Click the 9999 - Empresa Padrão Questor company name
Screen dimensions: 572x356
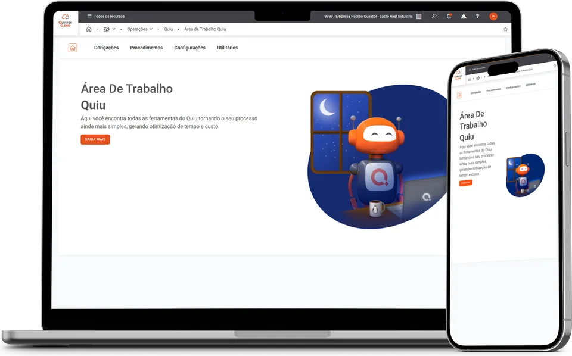point(368,17)
